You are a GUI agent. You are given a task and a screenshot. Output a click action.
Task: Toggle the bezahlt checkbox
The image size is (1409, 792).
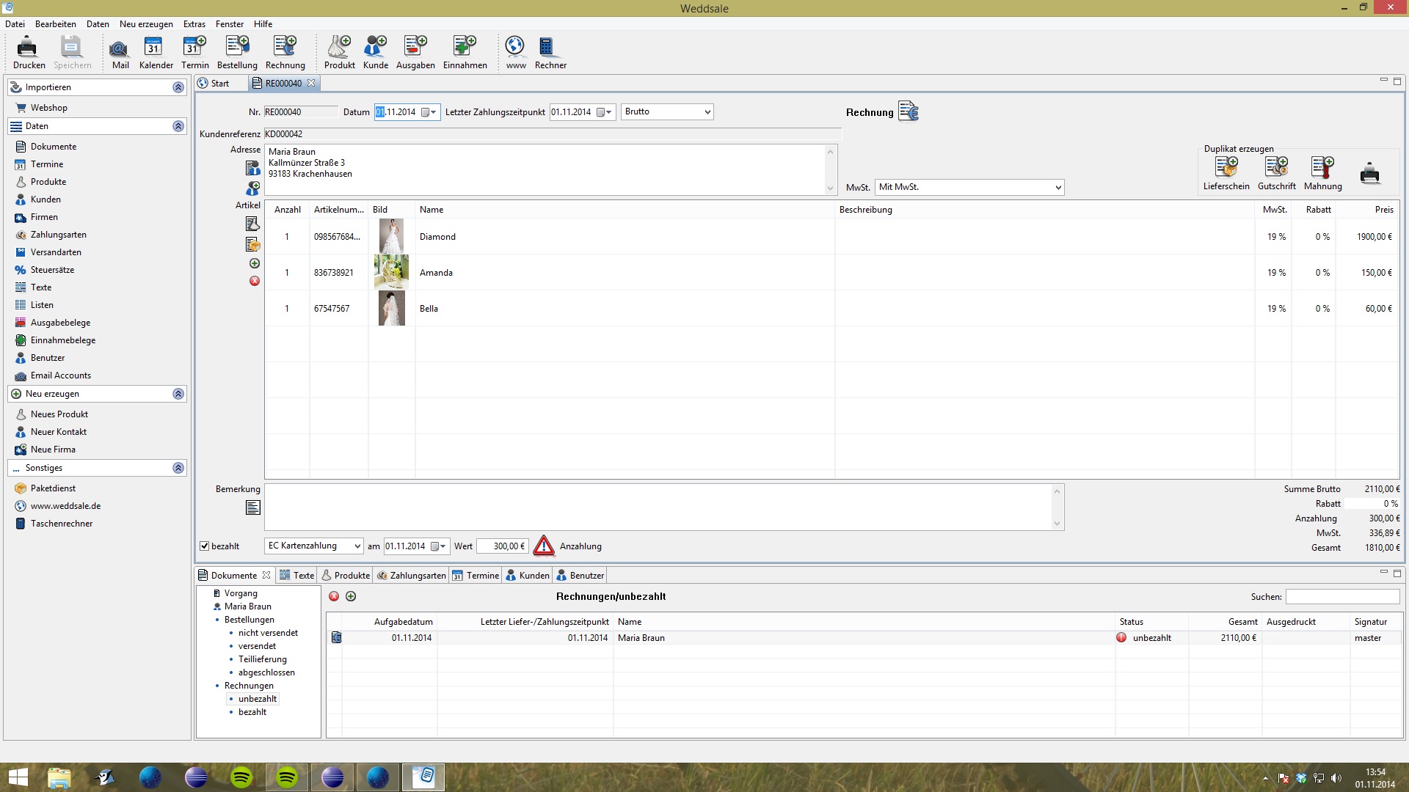tap(205, 546)
